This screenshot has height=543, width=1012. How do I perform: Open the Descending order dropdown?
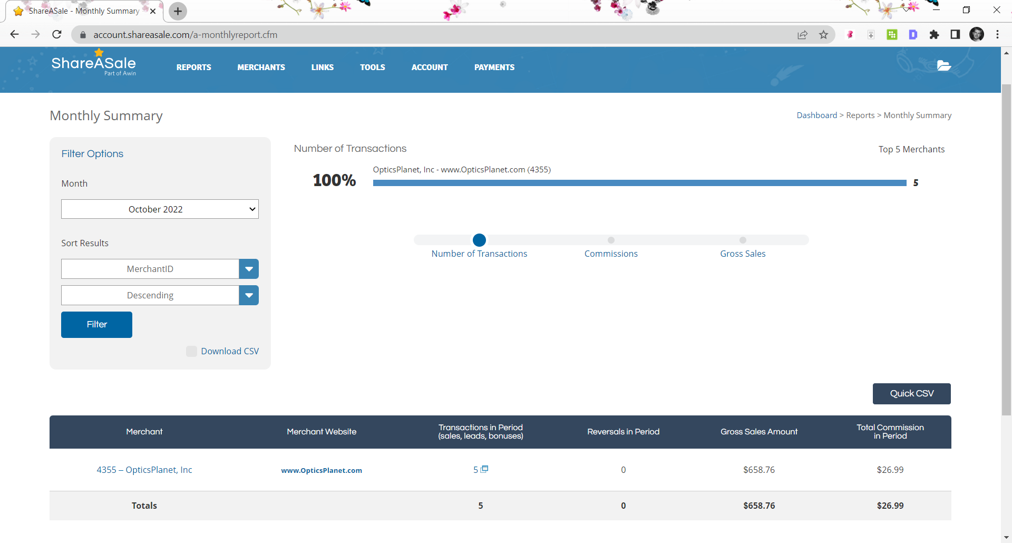point(160,295)
